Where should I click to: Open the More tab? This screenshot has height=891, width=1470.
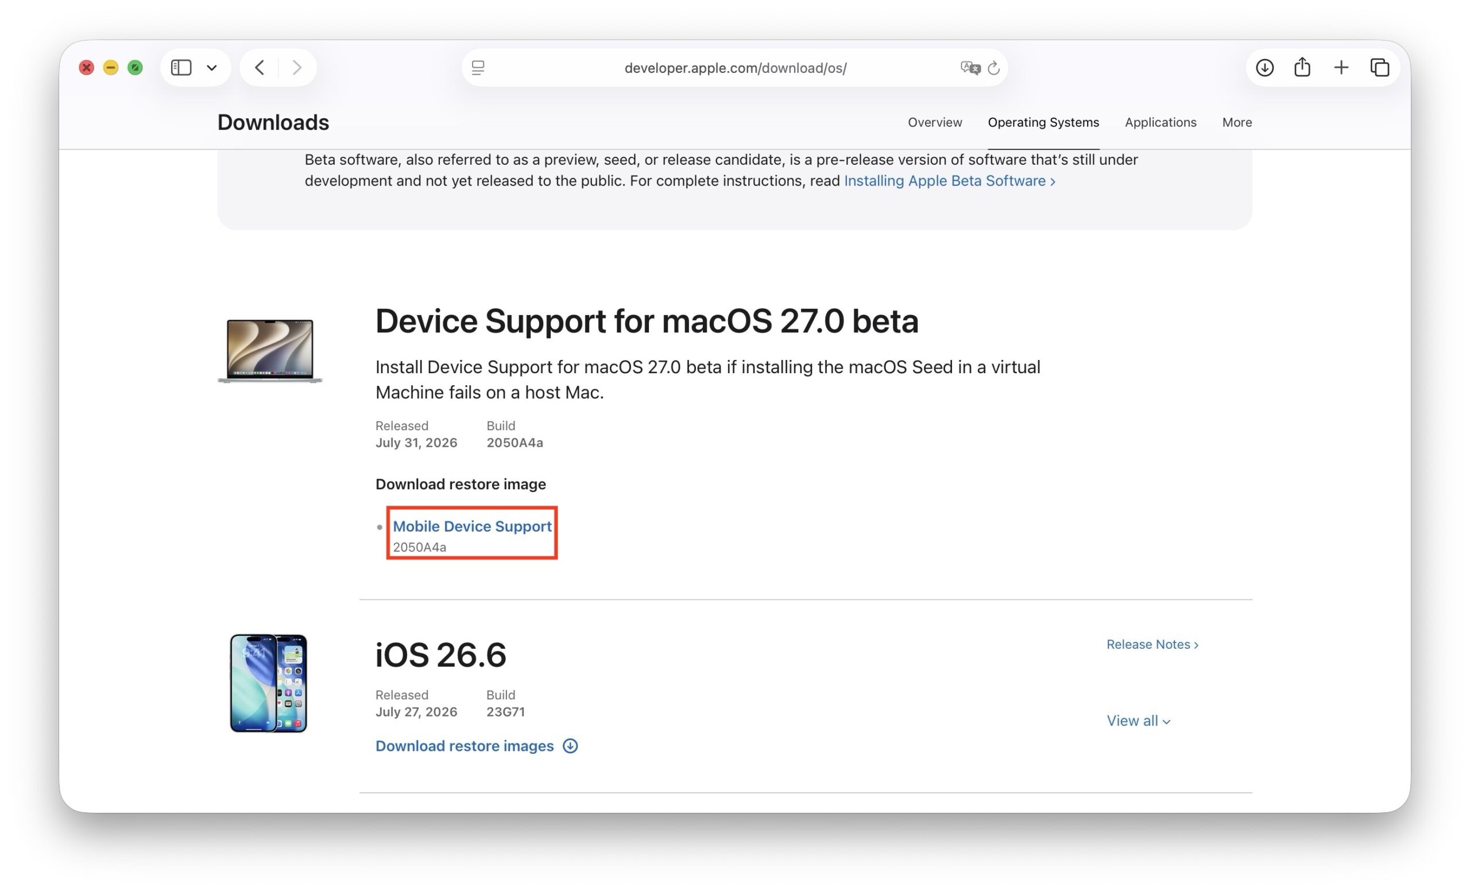[1237, 122]
